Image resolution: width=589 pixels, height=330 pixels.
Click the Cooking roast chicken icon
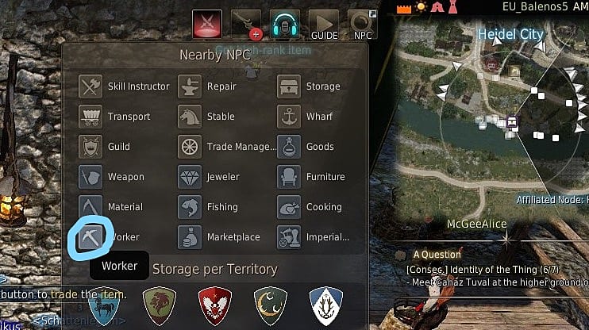288,207
